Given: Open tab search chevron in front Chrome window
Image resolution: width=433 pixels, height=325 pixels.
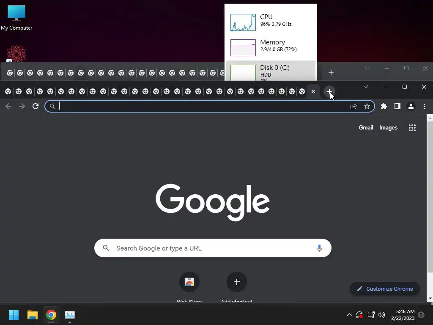Looking at the screenshot, I should [366, 87].
